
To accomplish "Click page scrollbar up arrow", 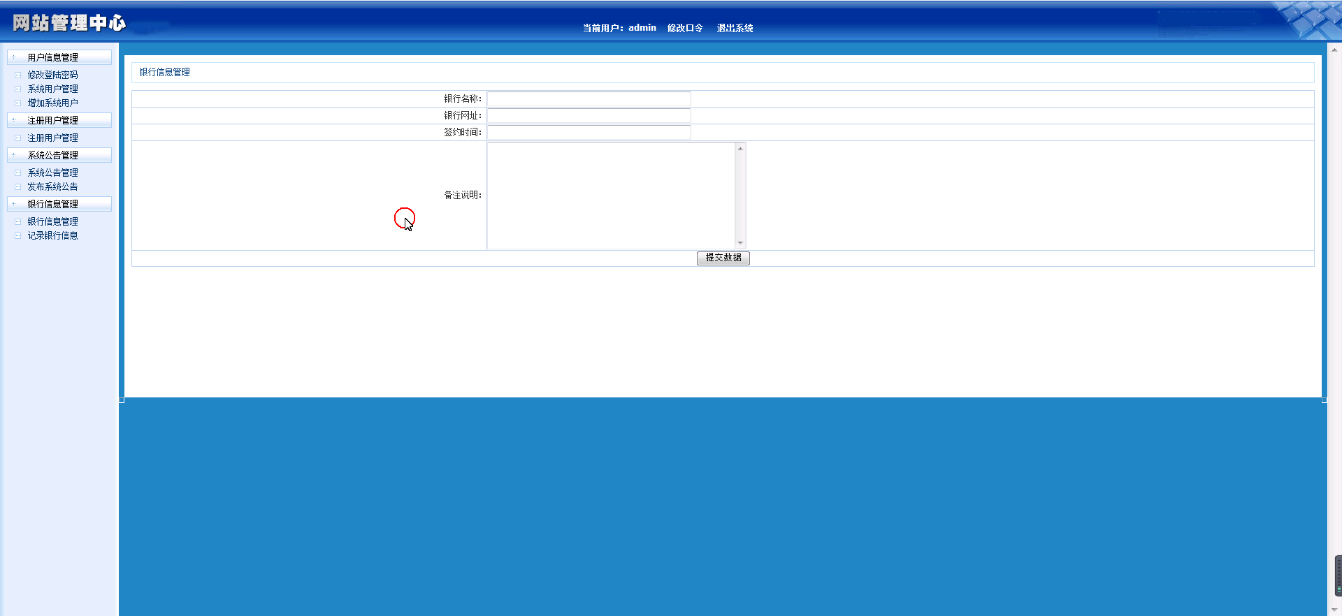I will (x=1334, y=50).
